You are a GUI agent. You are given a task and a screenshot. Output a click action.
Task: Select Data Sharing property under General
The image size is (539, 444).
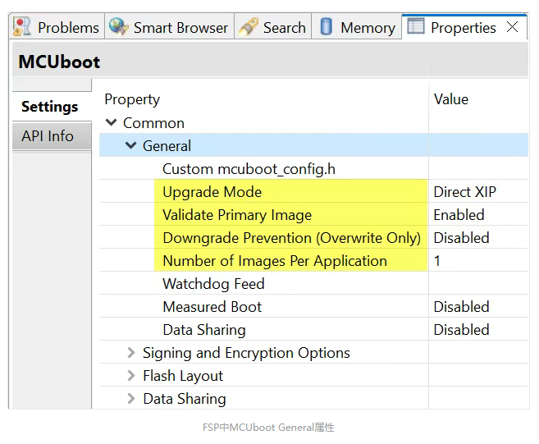coord(204,330)
